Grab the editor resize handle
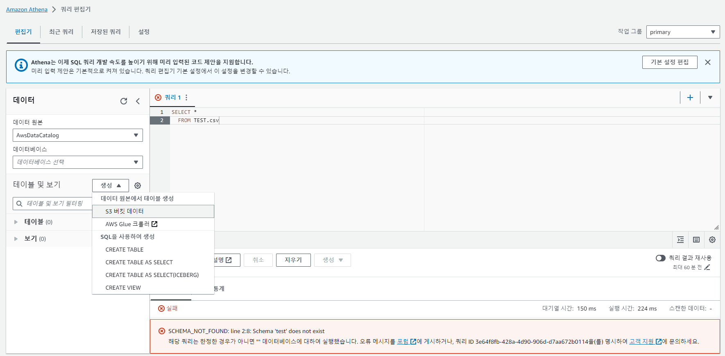The height and width of the screenshot is (356, 725). click(x=716, y=227)
